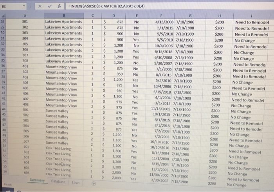Click the Cancel (X) icon in formula bar
274x192 pixels.
[40, 7]
